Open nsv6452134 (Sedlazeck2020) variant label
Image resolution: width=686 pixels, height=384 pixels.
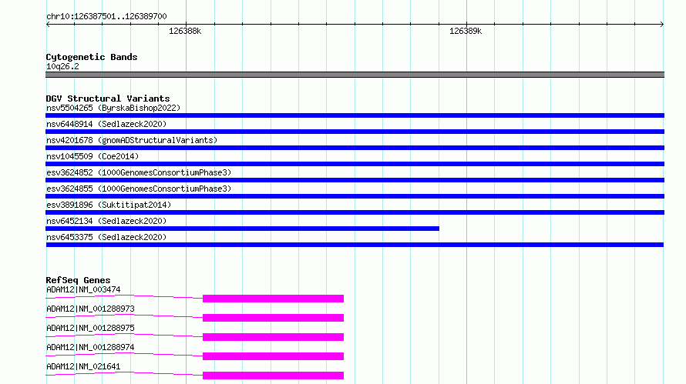106,221
